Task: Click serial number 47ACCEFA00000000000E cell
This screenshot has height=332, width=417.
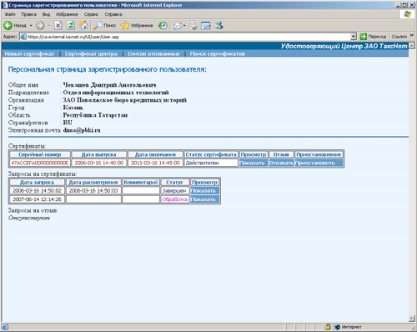Action: pyautogui.click(x=40, y=163)
